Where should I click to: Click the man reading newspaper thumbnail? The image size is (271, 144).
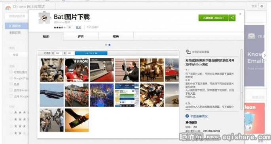click(x=127, y=70)
